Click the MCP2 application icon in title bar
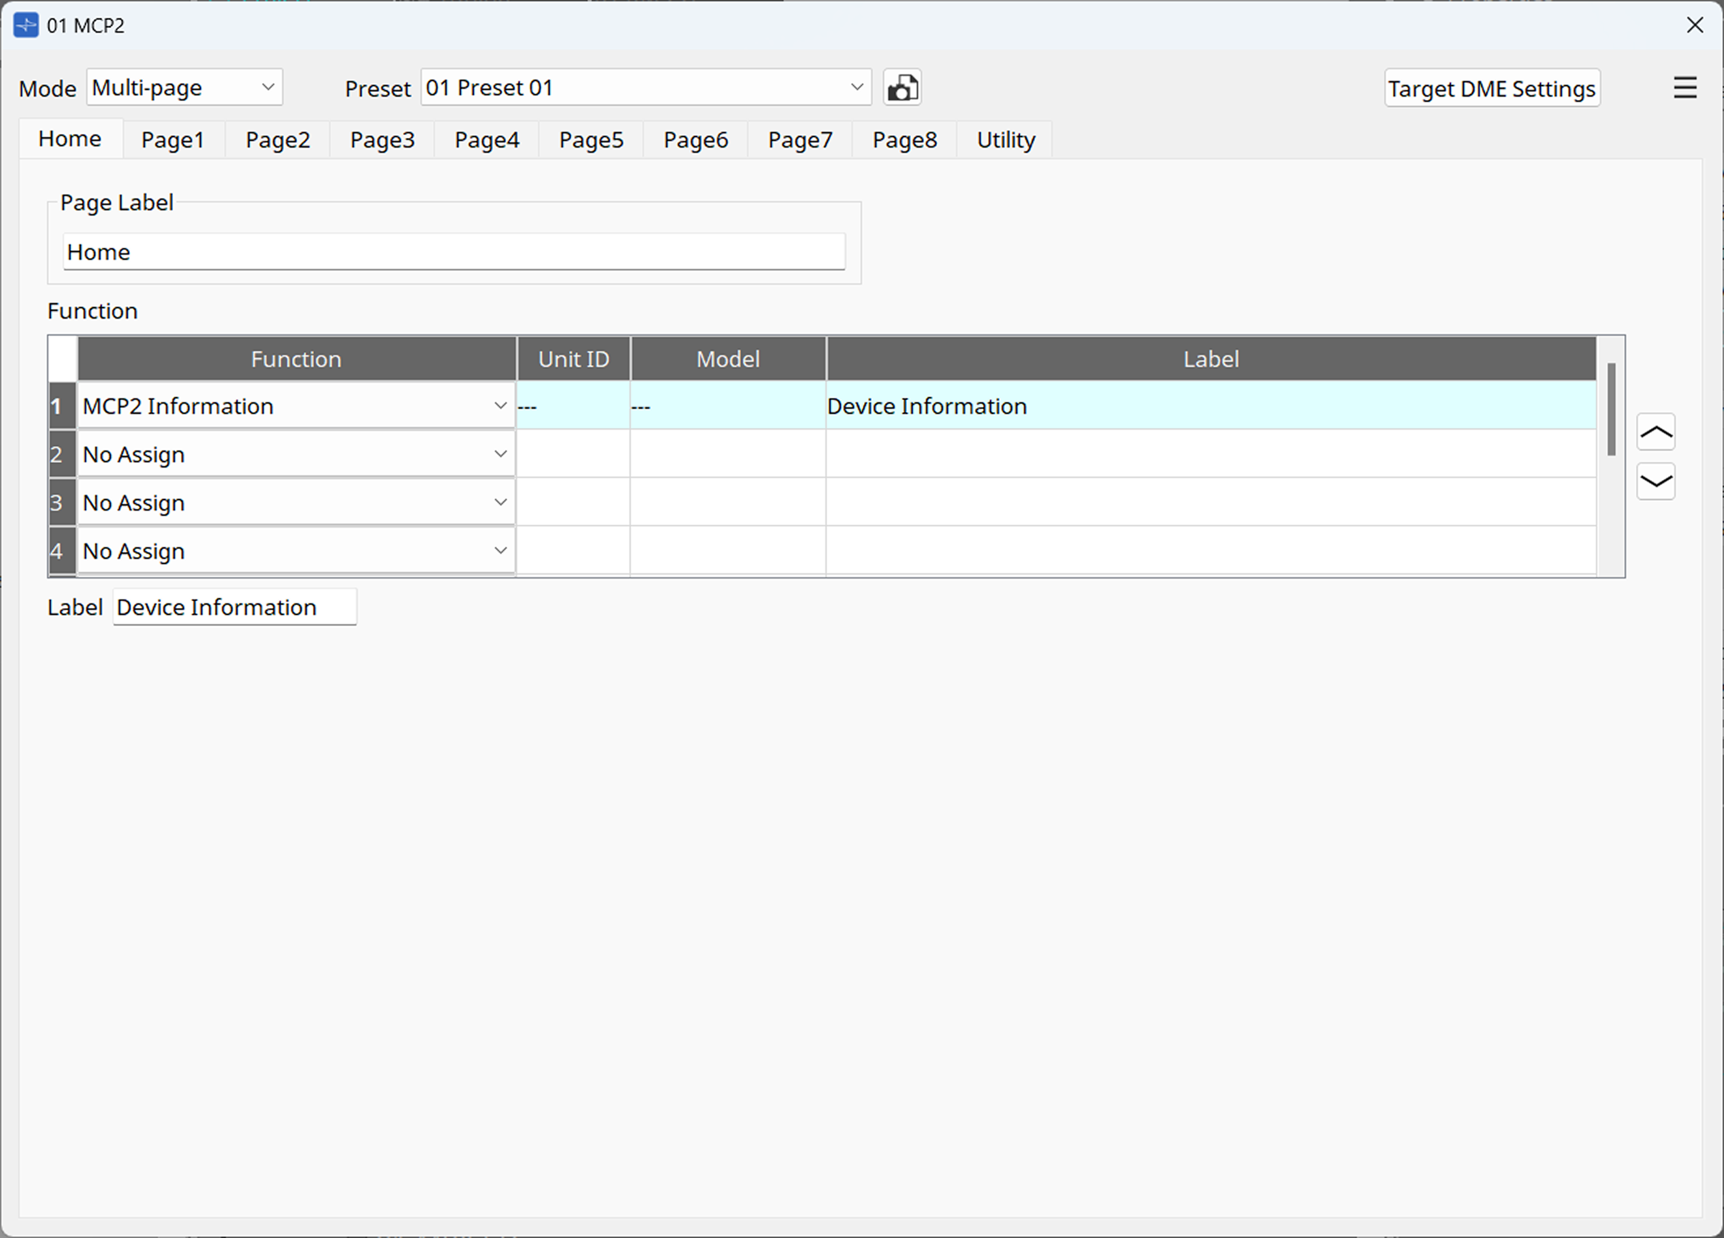 [25, 25]
